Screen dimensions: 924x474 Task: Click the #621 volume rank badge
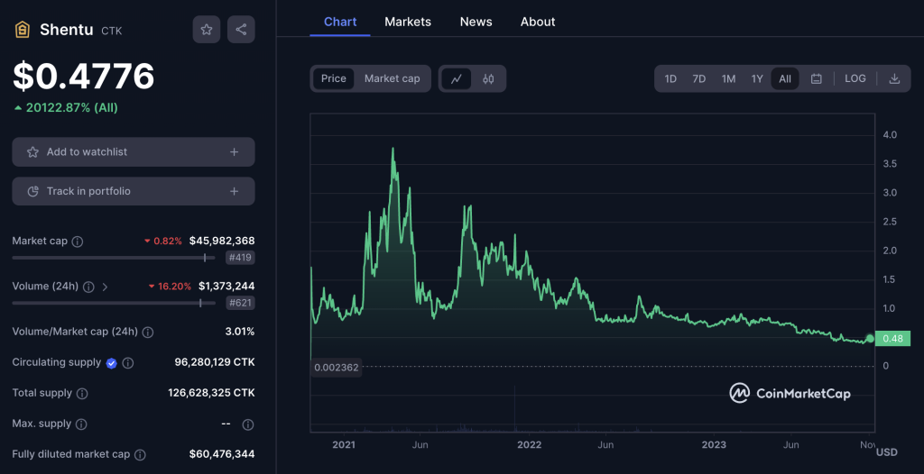240,303
